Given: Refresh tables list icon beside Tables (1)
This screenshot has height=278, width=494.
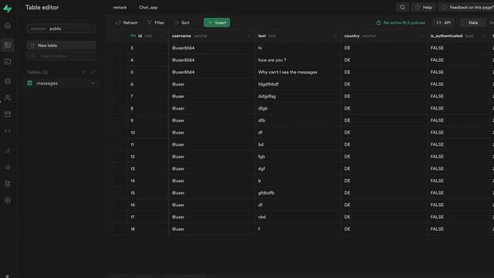Looking at the screenshot, I should (x=93, y=72).
